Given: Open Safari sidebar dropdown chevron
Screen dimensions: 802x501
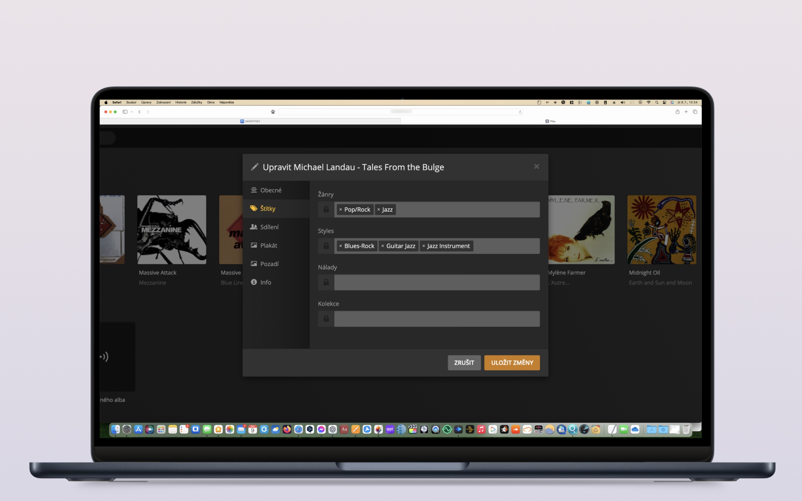Looking at the screenshot, I should tap(132, 112).
